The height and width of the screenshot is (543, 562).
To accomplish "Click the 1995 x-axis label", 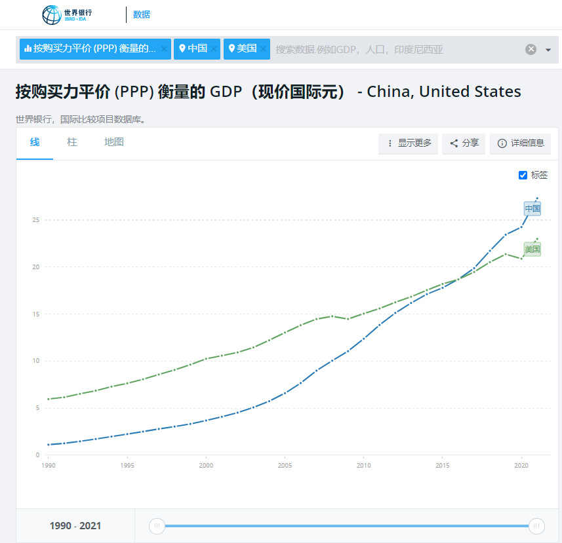I will point(127,465).
